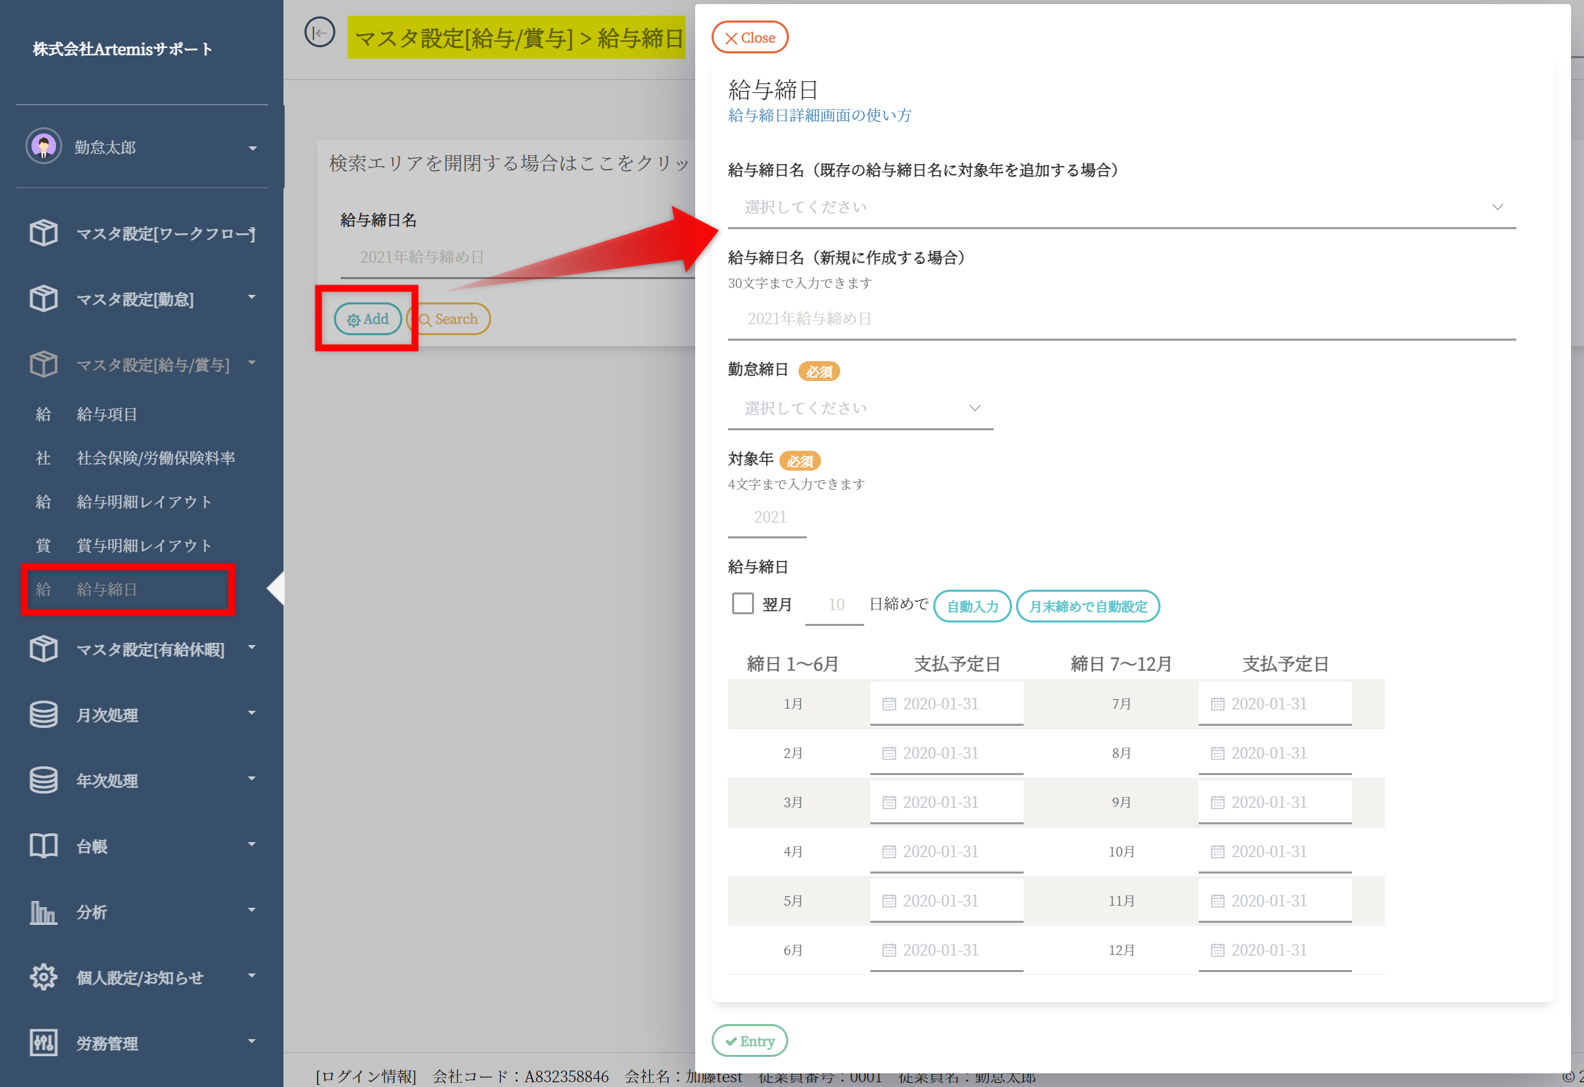Click the collapse sidebar arrow icon

coord(320,33)
